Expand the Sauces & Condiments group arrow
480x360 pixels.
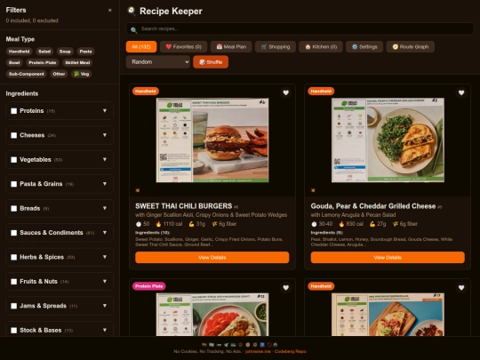pyautogui.click(x=105, y=232)
